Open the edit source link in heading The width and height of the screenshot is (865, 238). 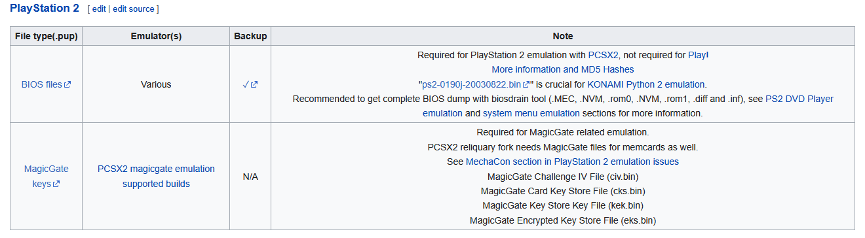pos(134,9)
